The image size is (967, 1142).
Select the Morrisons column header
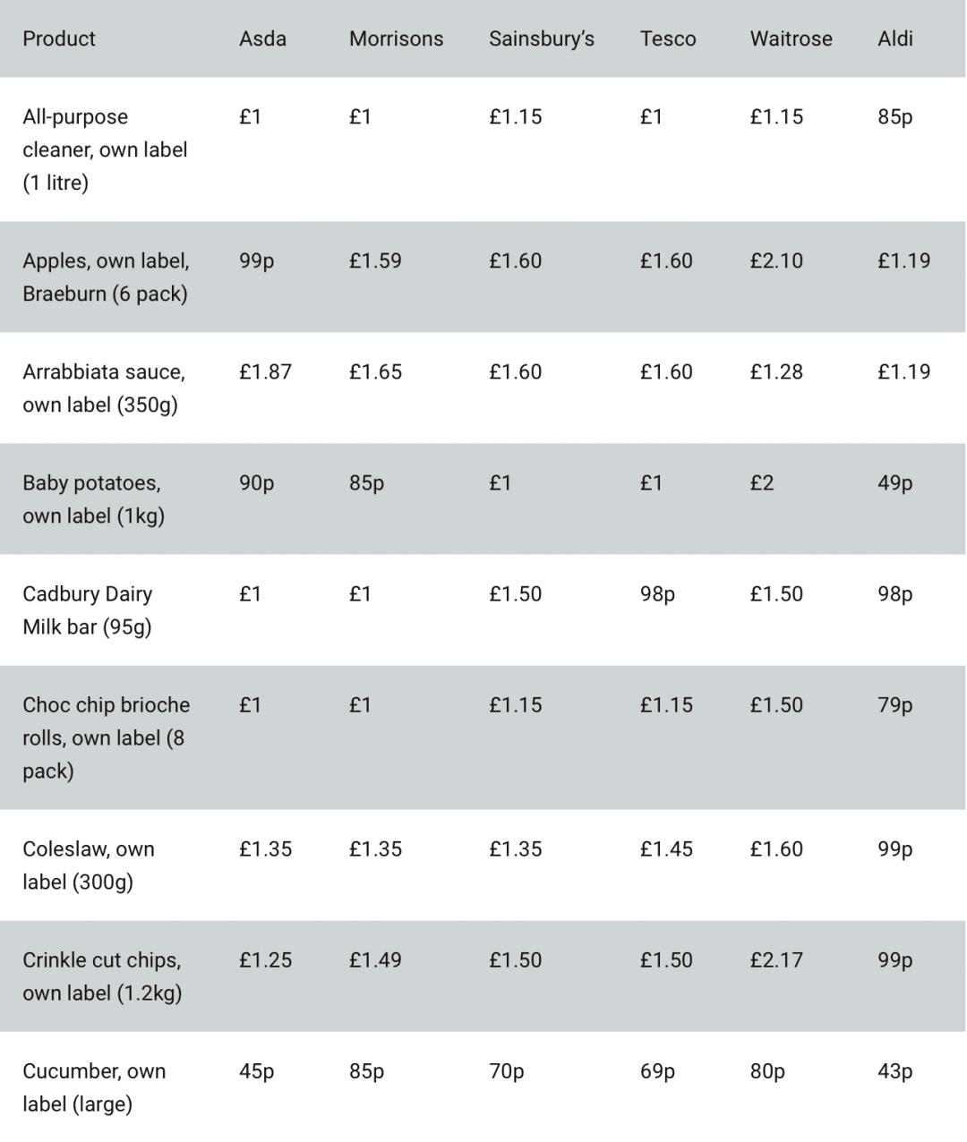coord(396,38)
